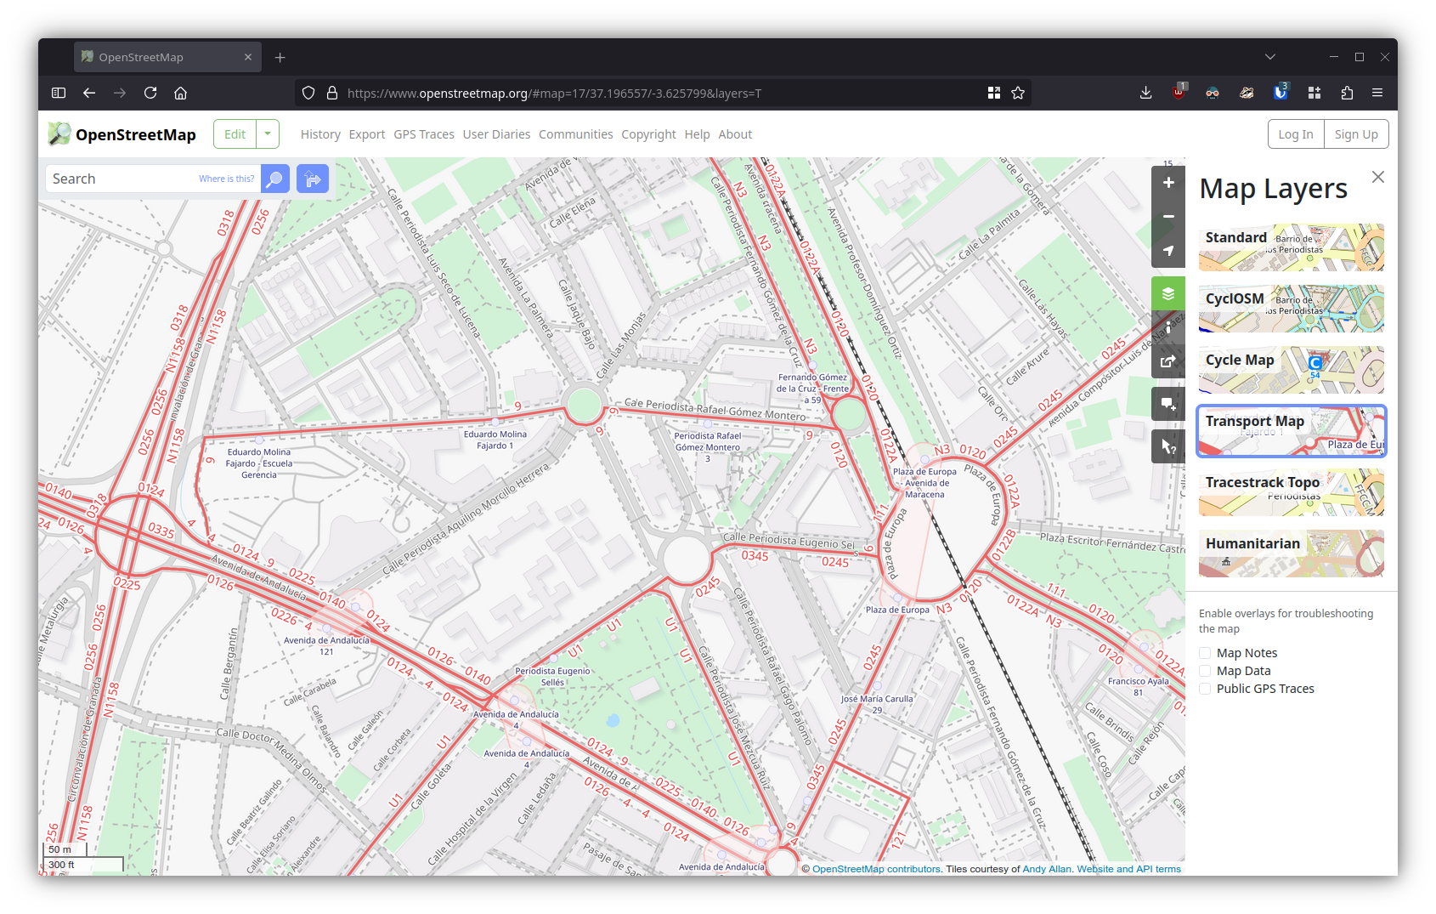This screenshot has height=914, width=1436.
Task: Open tracking protection shield in address bar
Action: pos(308,93)
